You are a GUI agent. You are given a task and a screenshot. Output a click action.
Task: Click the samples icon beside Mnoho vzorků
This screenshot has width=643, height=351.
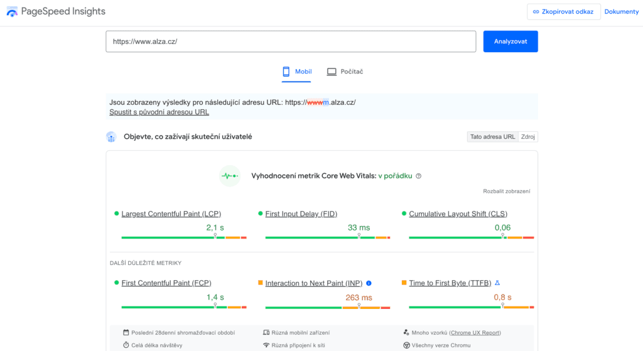[x=406, y=333]
